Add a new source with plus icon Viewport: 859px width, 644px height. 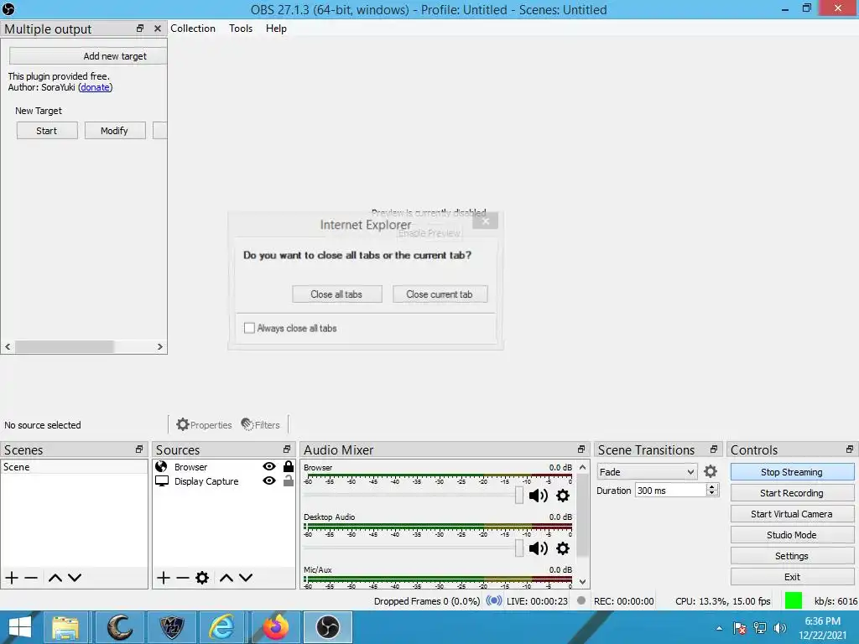(x=164, y=578)
